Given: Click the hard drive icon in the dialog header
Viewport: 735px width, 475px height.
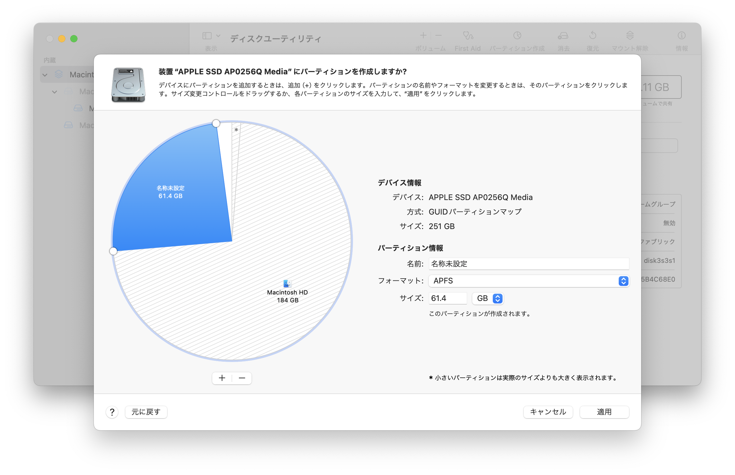Looking at the screenshot, I should [x=128, y=85].
